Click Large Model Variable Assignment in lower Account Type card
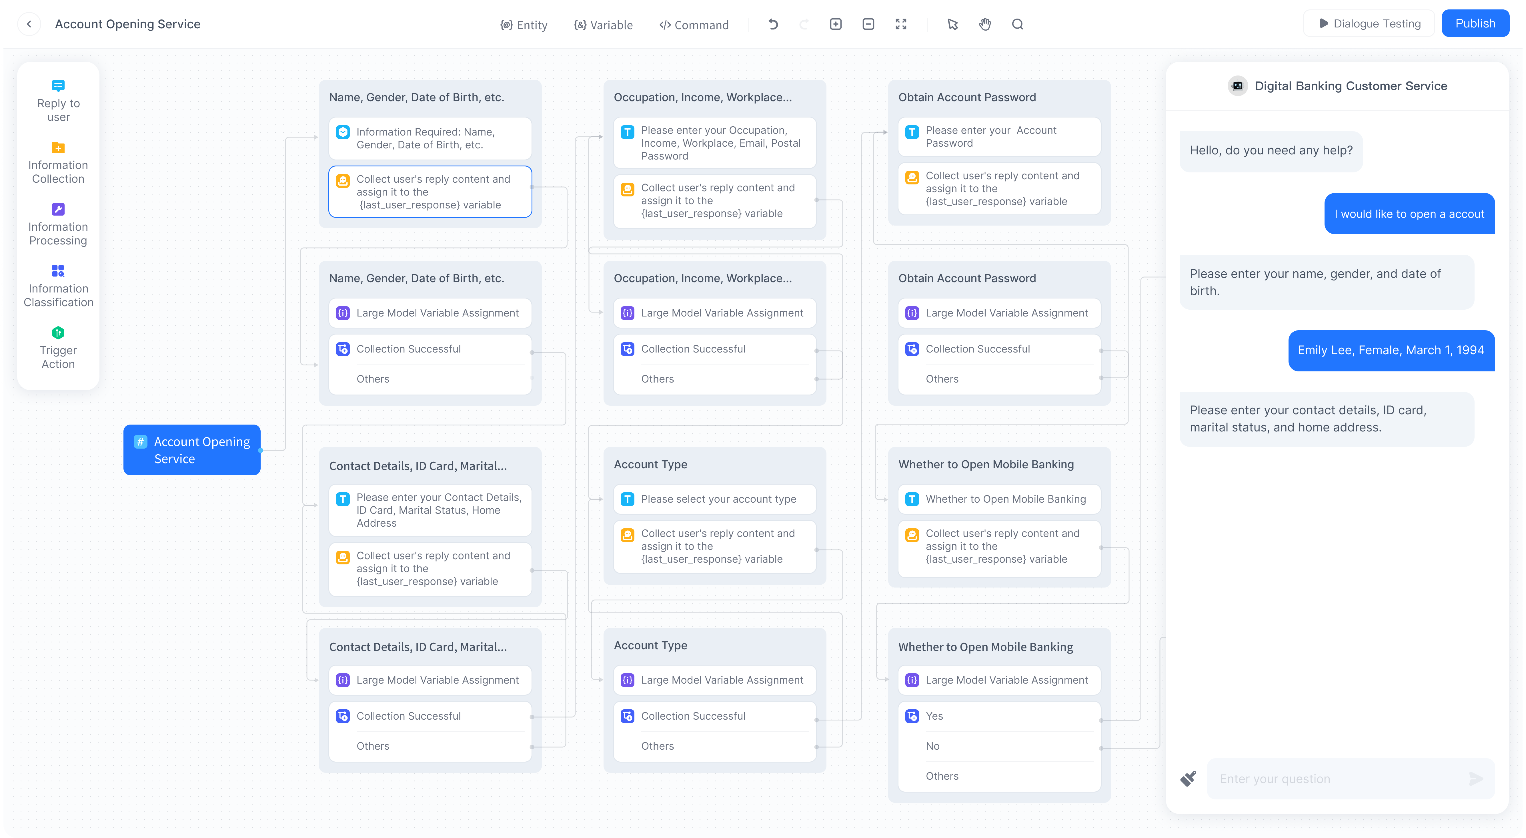The height and width of the screenshot is (838, 1526). tap(714, 680)
